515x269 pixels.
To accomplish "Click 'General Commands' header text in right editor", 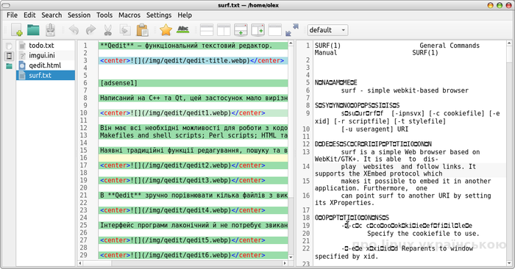I will [x=450, y=46].
